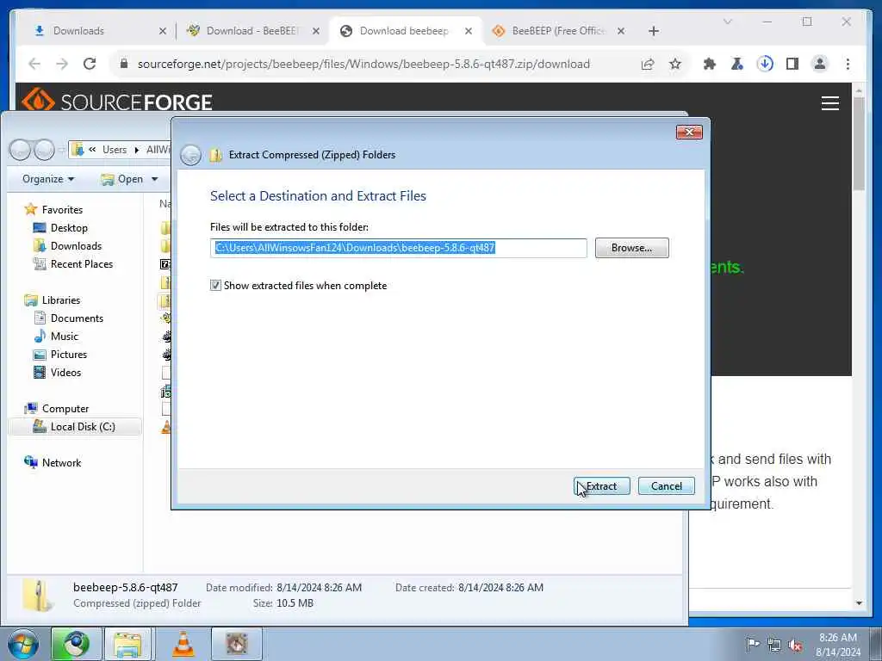Open File Explorer taskbar icon
882x661 pixels.
128,644
